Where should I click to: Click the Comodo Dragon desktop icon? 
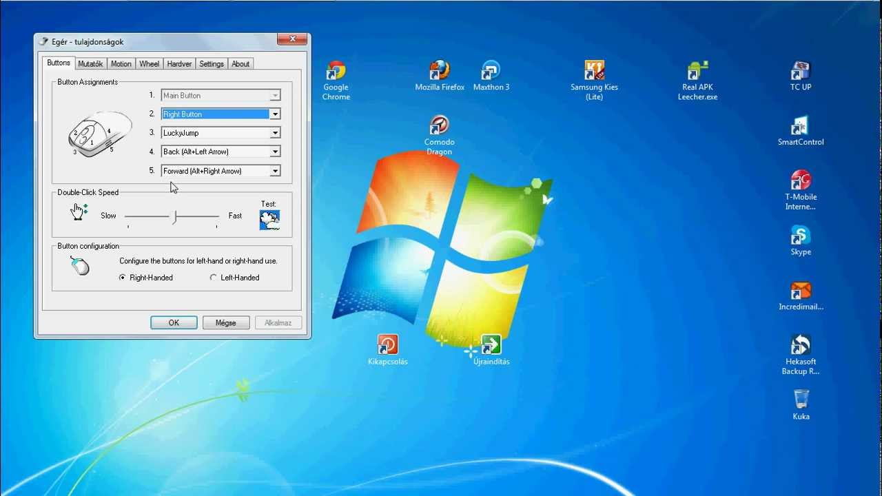pos(439,135)
